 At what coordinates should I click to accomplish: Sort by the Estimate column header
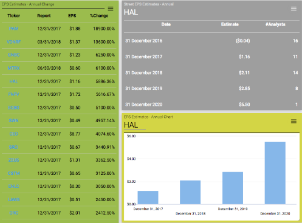click(230, 24)
